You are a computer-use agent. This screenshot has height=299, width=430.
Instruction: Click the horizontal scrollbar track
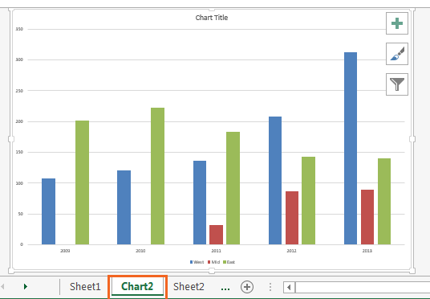(363, 288)
